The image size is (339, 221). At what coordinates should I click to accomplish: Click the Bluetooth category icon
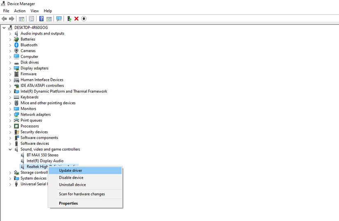coord(16,45)
